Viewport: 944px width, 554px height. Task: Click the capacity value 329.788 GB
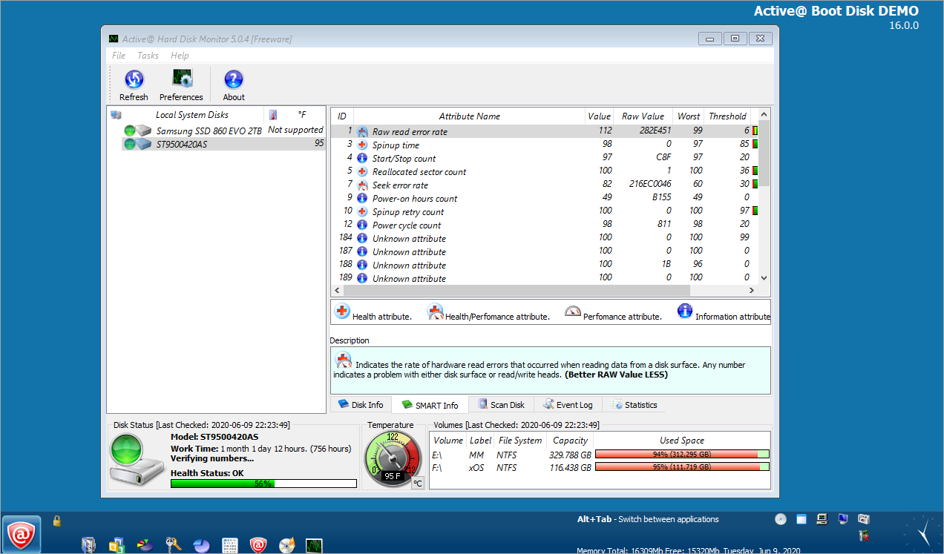570,455
